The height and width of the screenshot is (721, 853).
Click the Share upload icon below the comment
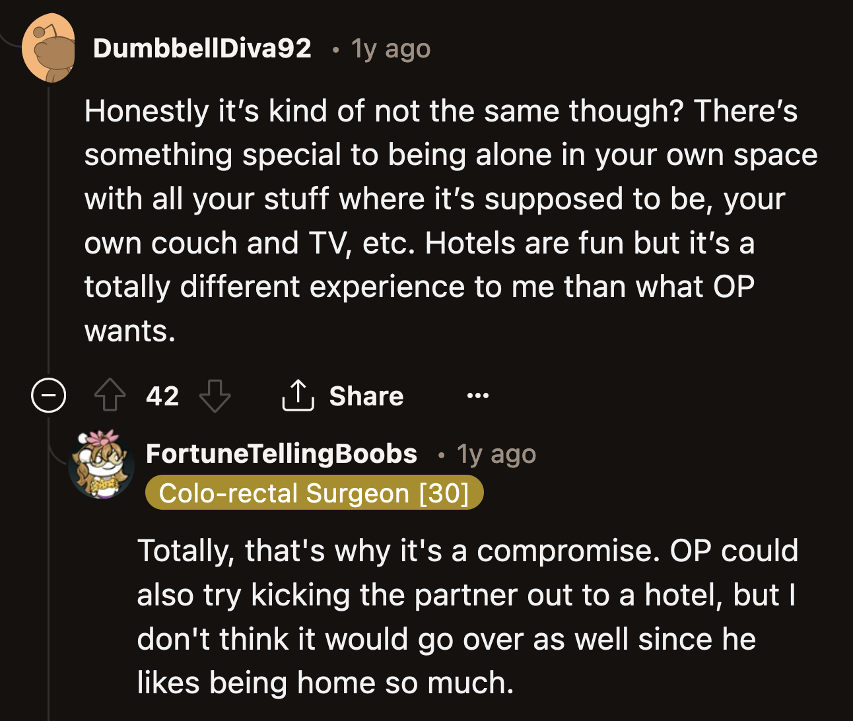(x=298, y=394)
